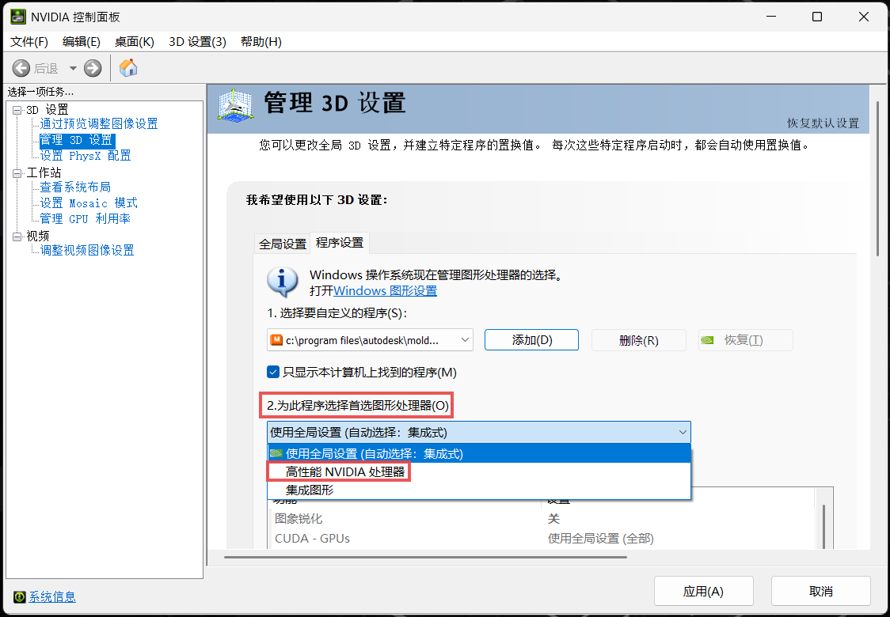Click the 图象锐化 settings row
This screenshot has height=617, width=890.
pos(544,519)
